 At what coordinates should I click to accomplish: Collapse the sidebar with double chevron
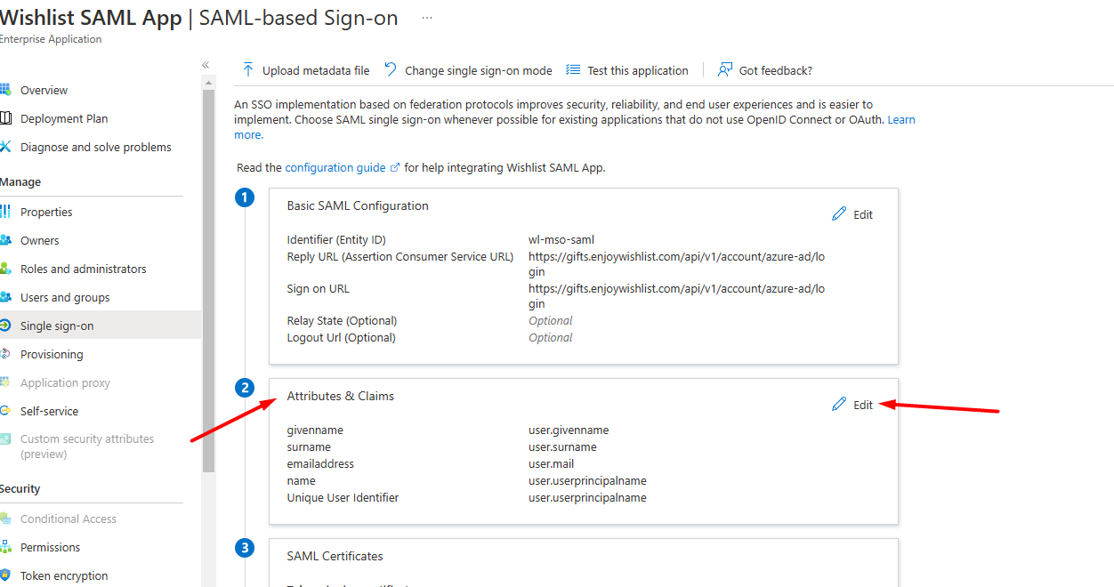(206, 65)
